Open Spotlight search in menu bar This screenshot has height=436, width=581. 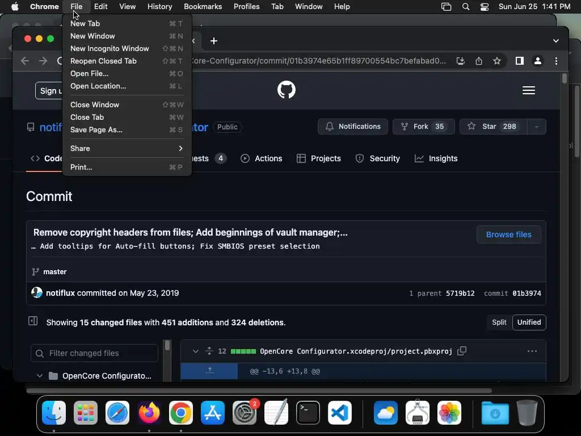[x=466, y=7]
